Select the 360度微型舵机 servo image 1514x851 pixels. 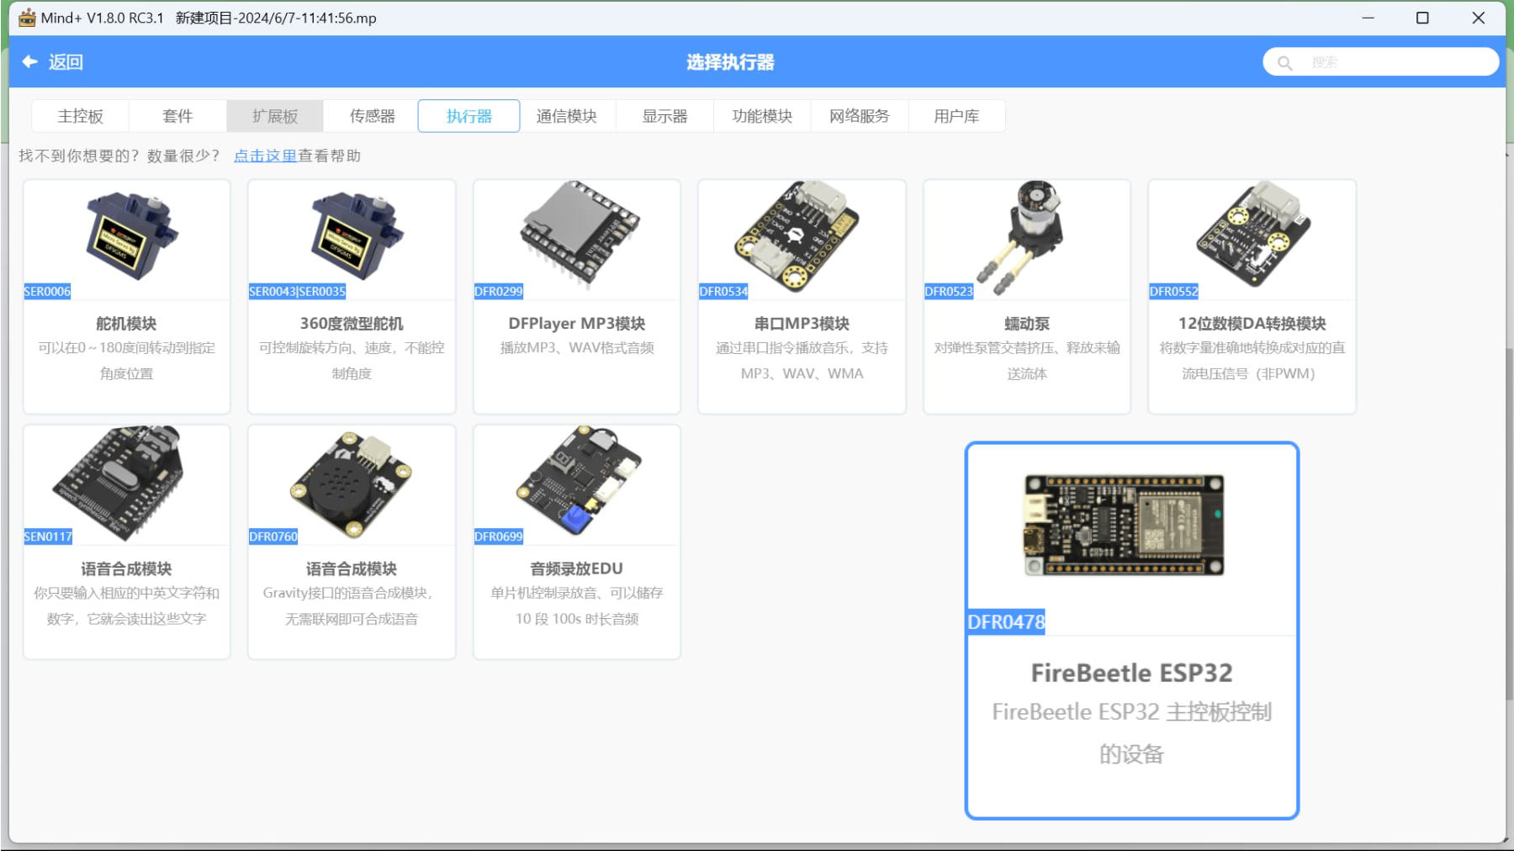tap(357, 235)
